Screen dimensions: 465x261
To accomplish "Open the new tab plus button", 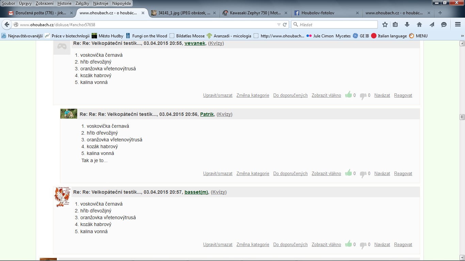I will click(440, 13).
